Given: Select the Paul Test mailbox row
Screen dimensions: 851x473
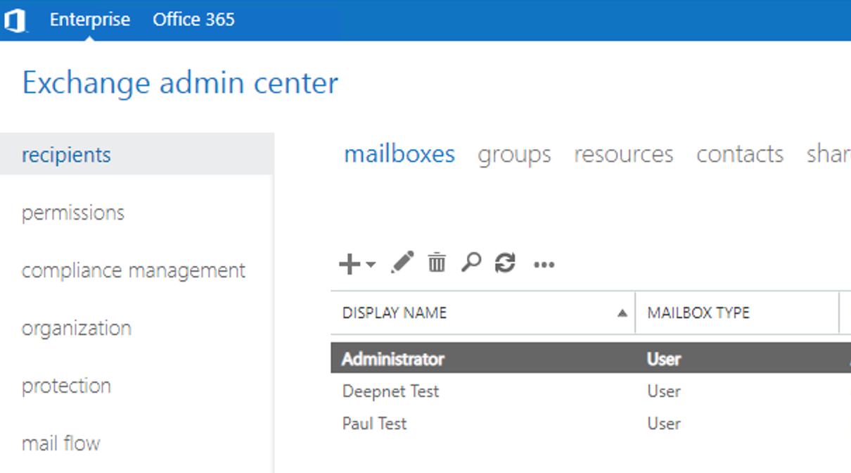Looking at the screenshot, I should (374, 424).
